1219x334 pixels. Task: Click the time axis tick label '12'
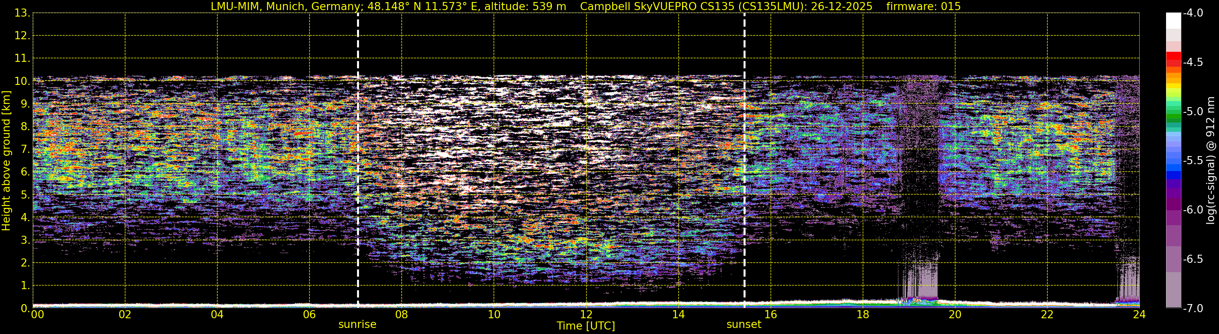coord(586,315)
